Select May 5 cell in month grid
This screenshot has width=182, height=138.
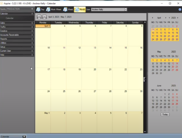[105, 122]
